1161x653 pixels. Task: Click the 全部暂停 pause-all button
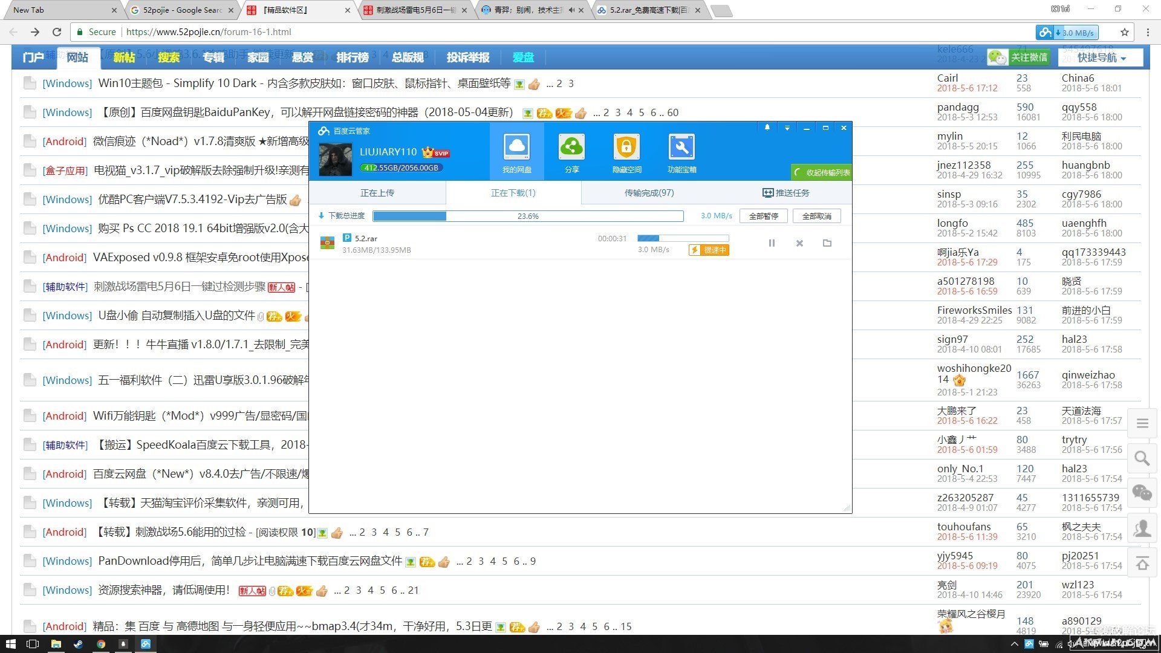pos(763,215)
